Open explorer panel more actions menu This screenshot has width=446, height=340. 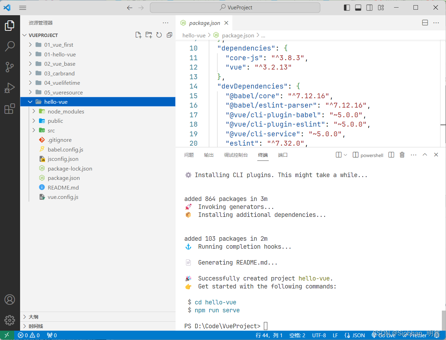(166, 23)
